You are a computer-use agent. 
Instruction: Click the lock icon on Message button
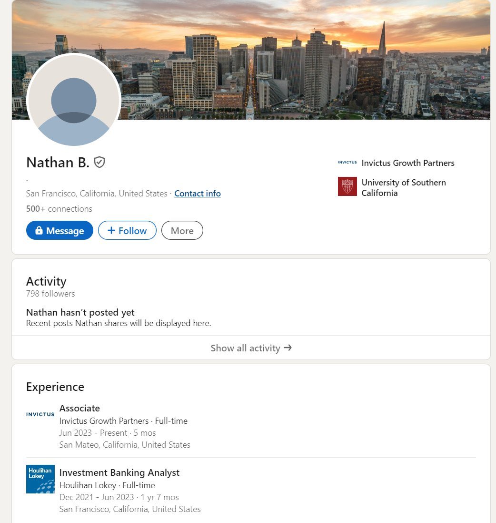39,230
